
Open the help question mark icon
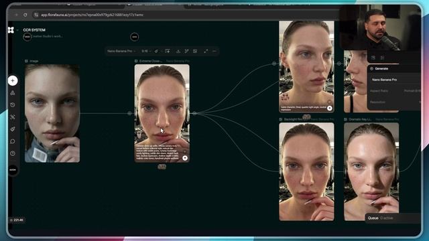point(13,153)
